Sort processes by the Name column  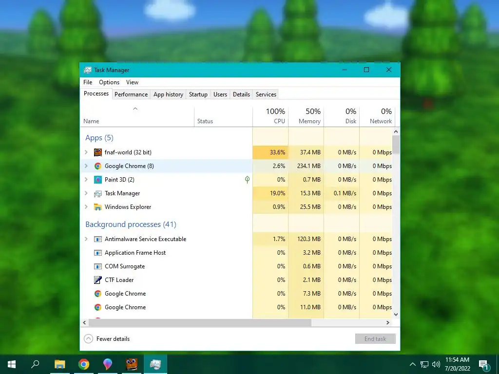tap(137, 117)
